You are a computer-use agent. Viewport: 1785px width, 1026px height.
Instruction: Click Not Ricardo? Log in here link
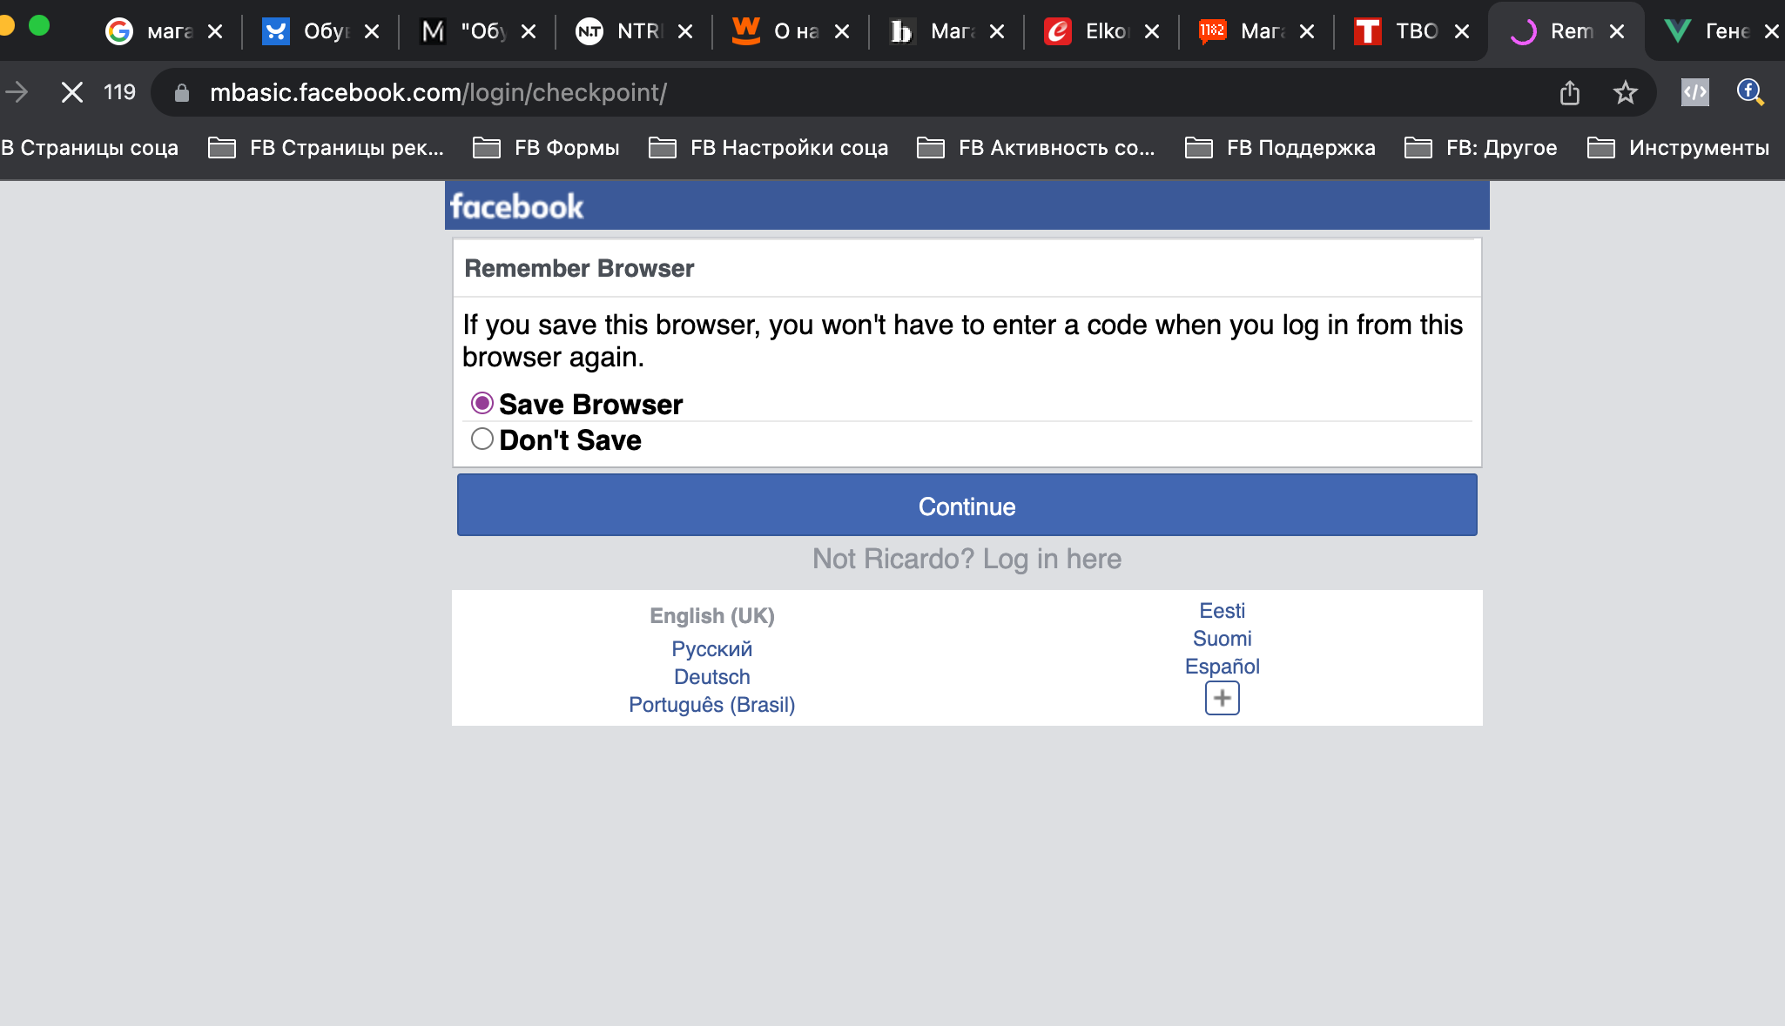[967, 559]
